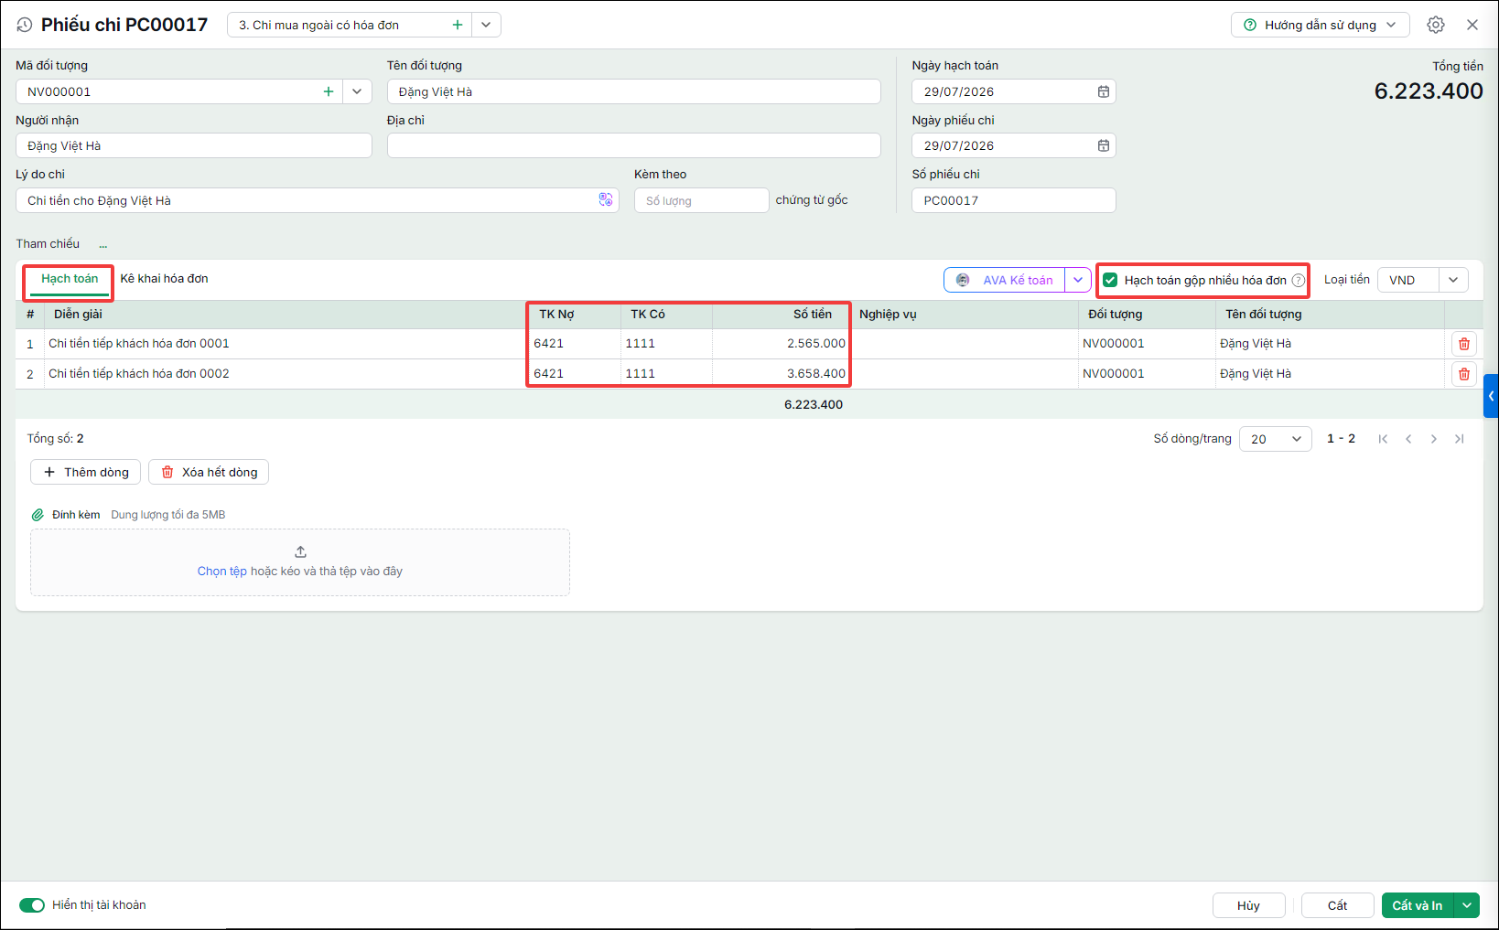Click the Hủy button
This screenshot has width=1499, height=930.
pyautogui.click(x=1248, y=905)
